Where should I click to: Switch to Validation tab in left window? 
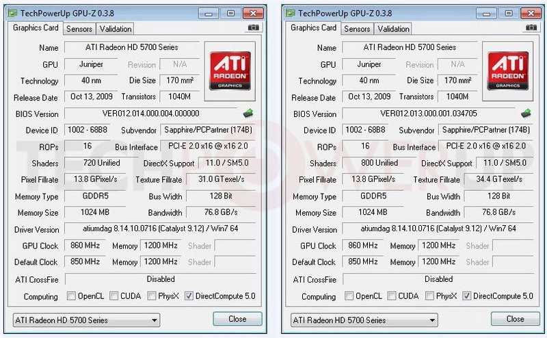click(116, 29)
